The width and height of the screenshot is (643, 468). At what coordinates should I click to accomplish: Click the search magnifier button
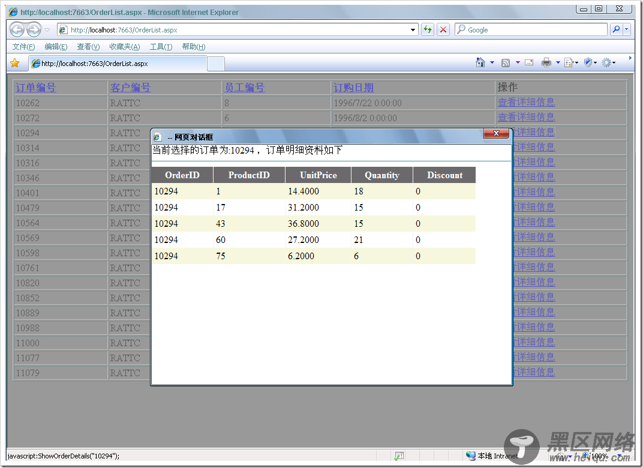click(x=616, y=29)
